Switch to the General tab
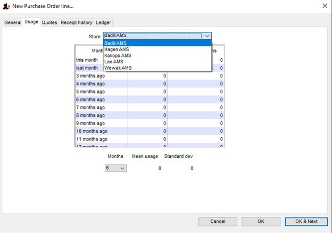332x233 pixels. pyautogui.click(x=13, y=22)
